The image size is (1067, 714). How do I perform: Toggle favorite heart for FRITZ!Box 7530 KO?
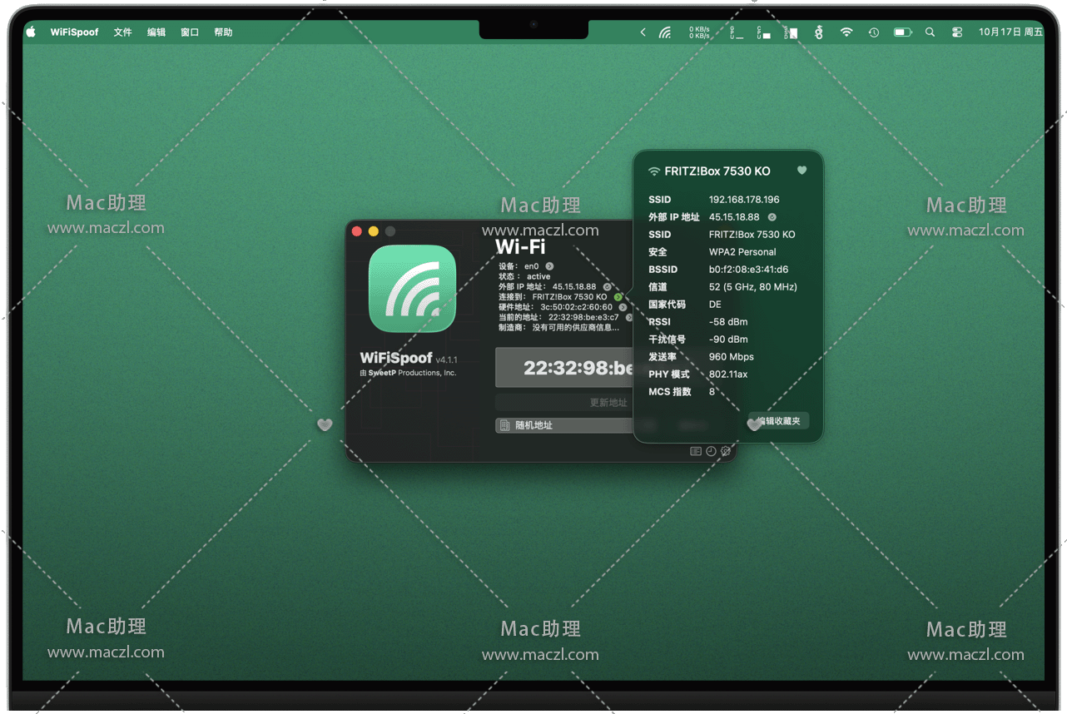[x=801, y=171]
